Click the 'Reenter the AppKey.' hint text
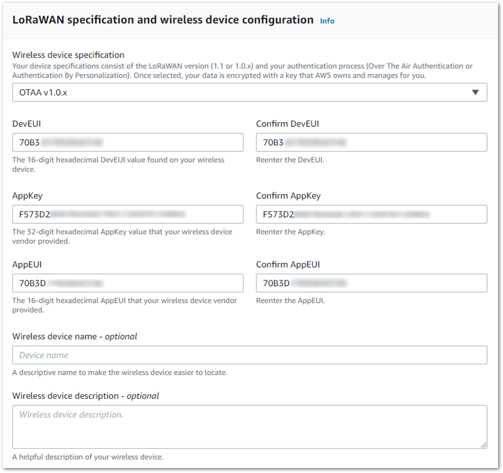The width and height of the screenshot is (503, 473). (x=291, y=232)
